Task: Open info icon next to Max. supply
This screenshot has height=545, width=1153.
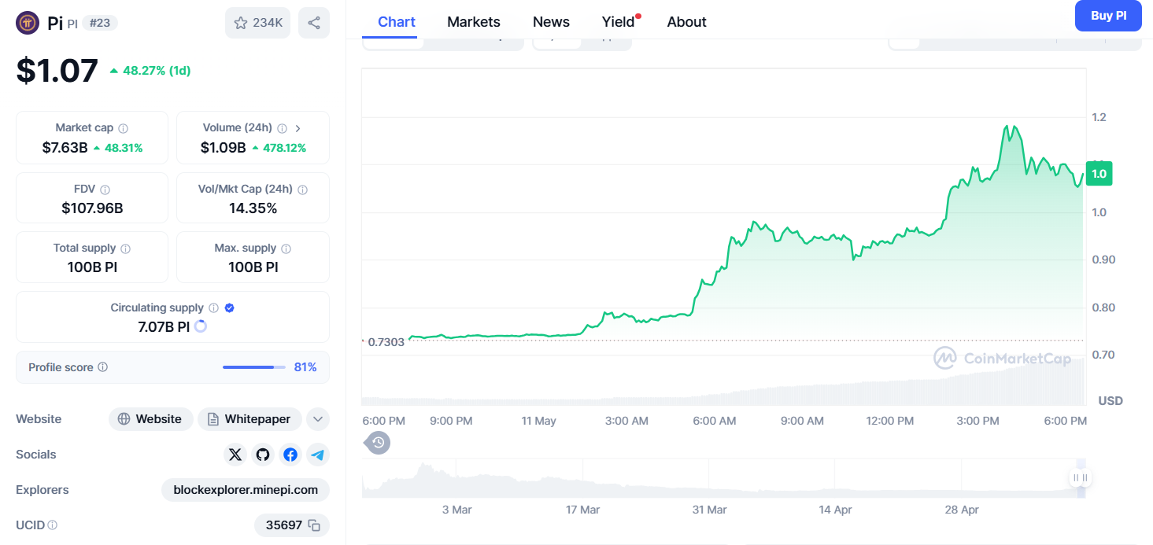Action: [x=286, y=249]
